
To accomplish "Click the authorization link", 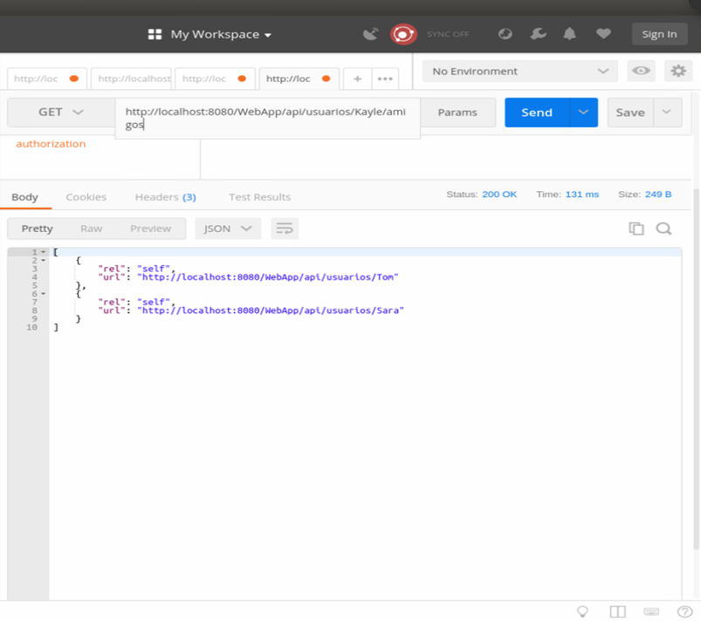I will 51,144.
